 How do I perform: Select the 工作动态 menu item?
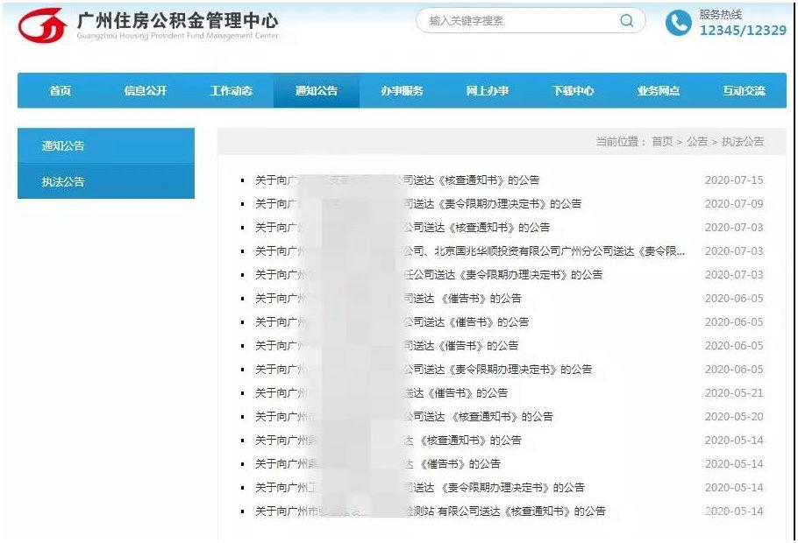pyautogui.click(x=231, y=90)
